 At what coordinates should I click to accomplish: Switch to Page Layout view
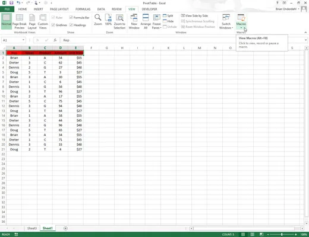click(x=32, y=21)
